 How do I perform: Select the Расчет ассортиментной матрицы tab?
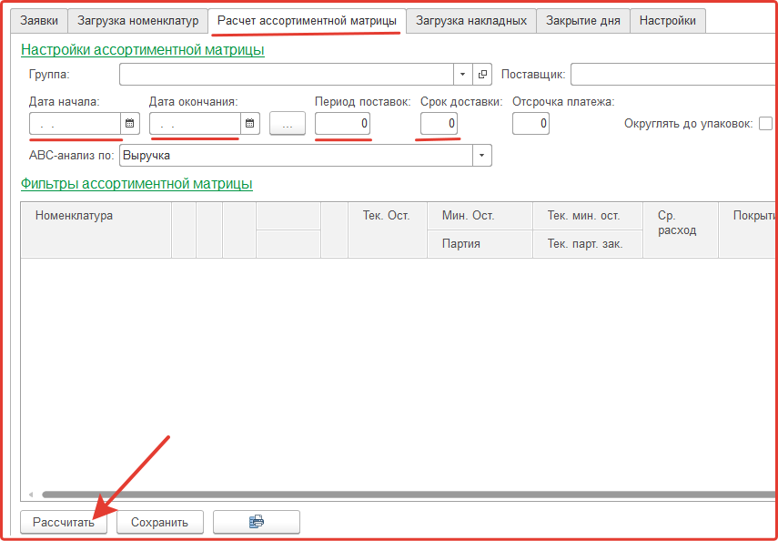click(308, 21)
